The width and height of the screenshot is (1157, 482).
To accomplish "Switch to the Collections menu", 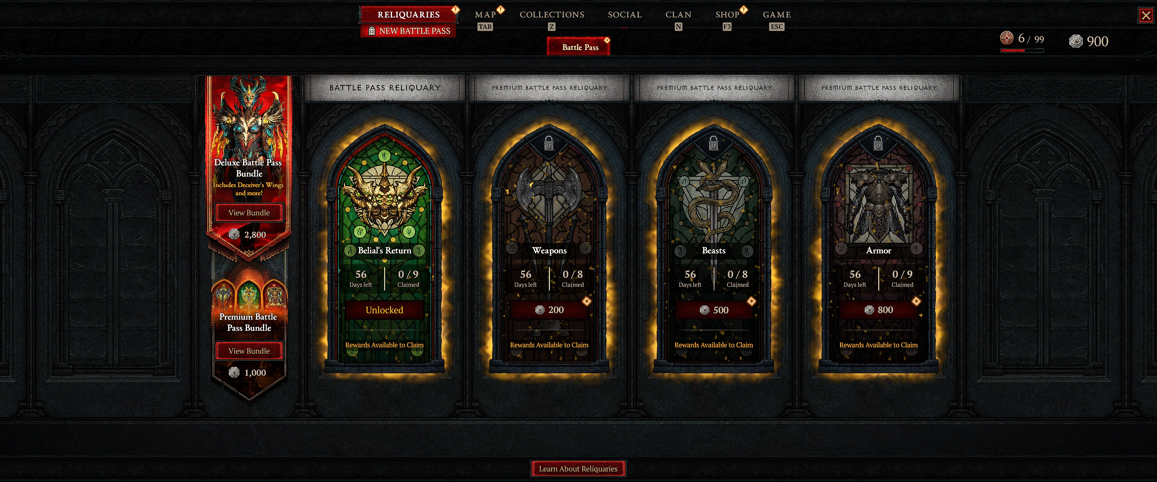I will coord(552,14).
